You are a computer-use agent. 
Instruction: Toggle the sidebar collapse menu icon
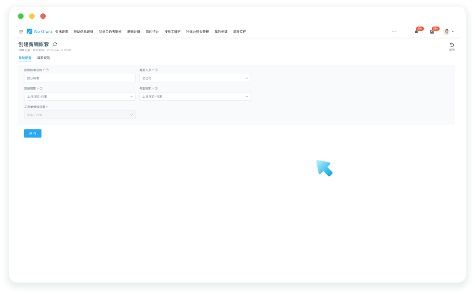pyautogui.click(x=21, y=32)
